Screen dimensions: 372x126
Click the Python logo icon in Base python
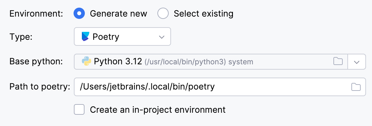(87, 61)
